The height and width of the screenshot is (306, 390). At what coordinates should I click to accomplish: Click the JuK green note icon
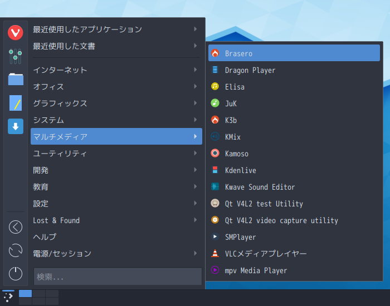coord(215,103)
